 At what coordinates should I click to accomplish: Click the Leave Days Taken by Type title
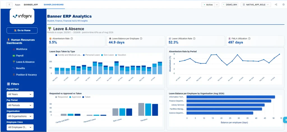point(62,51)
